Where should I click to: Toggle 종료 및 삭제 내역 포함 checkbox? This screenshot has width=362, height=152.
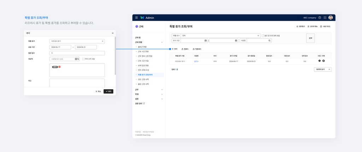(263, 36)
